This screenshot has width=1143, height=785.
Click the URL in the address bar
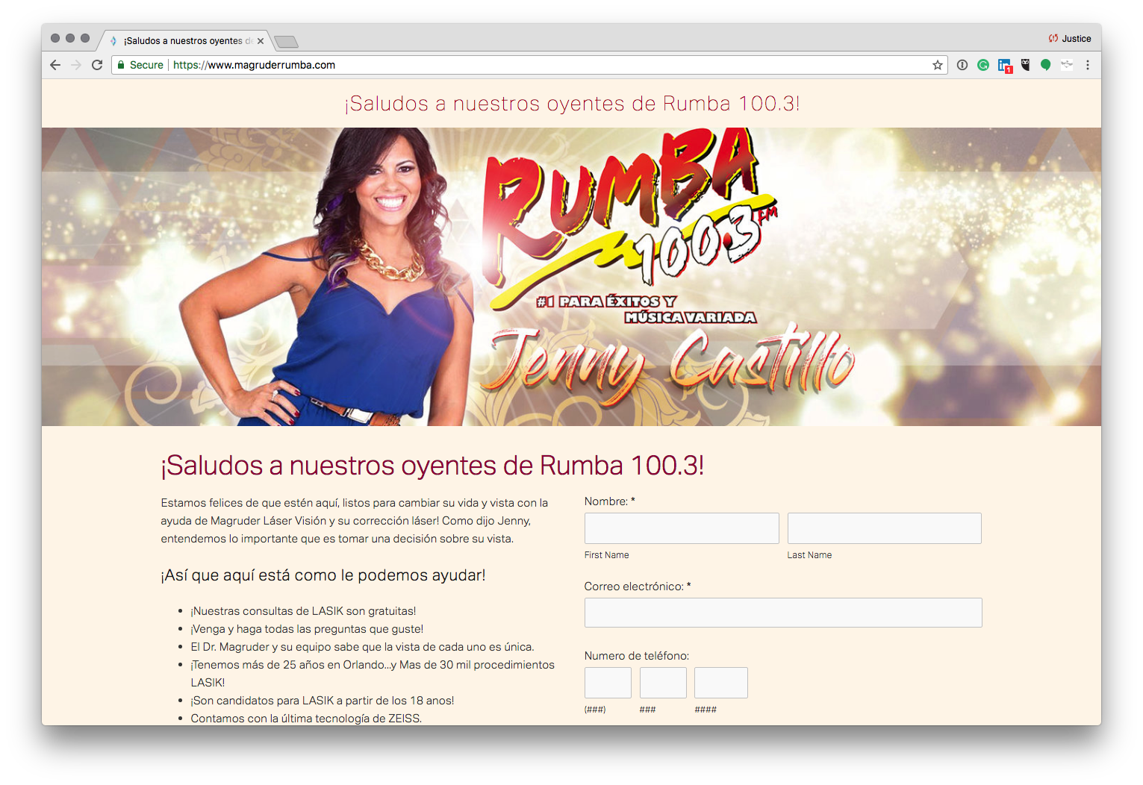tap(254, 65)
